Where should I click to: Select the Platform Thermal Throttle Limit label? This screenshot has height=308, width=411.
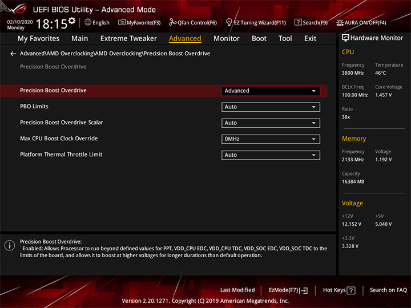pos(61,155)
